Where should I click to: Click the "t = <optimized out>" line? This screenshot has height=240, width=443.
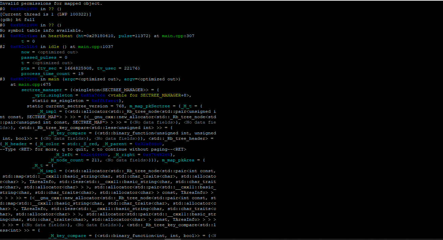pos(47,63)
